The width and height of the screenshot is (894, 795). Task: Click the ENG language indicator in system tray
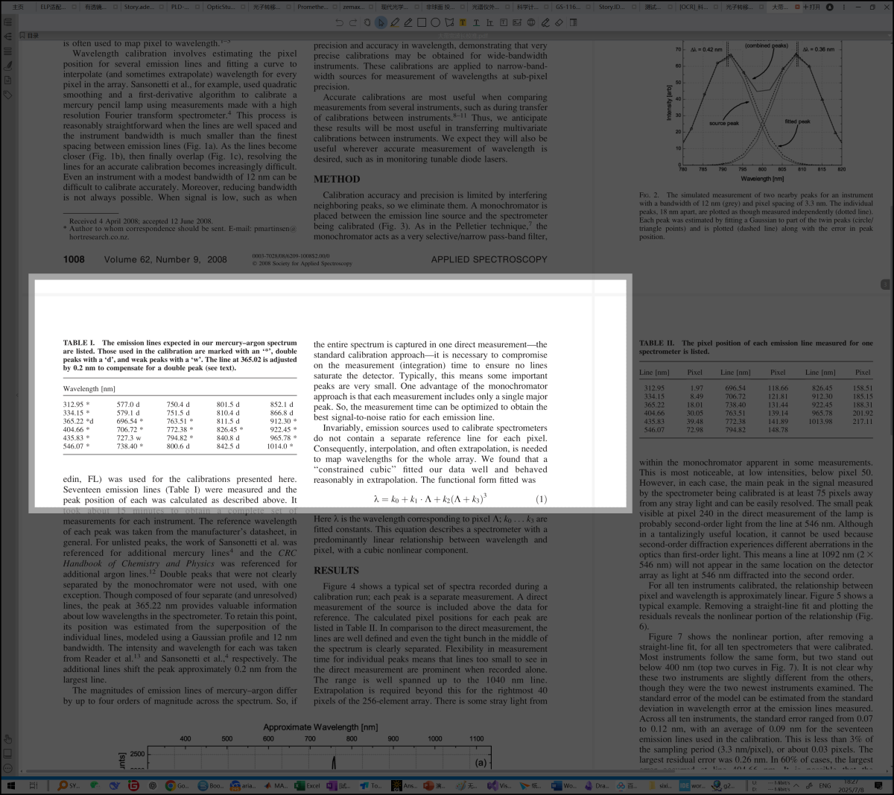[825, 785]
